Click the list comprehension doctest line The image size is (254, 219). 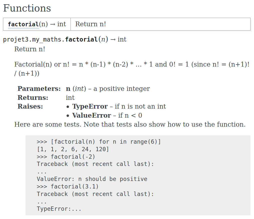(99, 142)
